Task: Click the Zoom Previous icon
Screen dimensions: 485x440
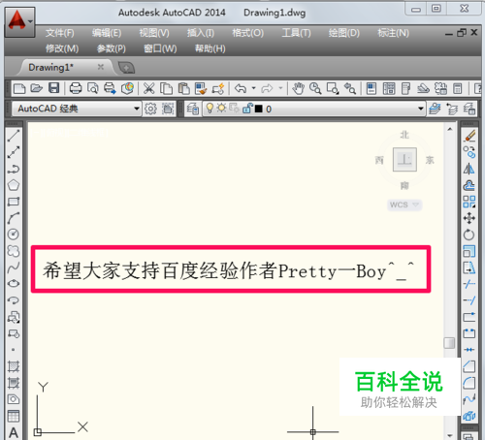Action: click(350, 88)
